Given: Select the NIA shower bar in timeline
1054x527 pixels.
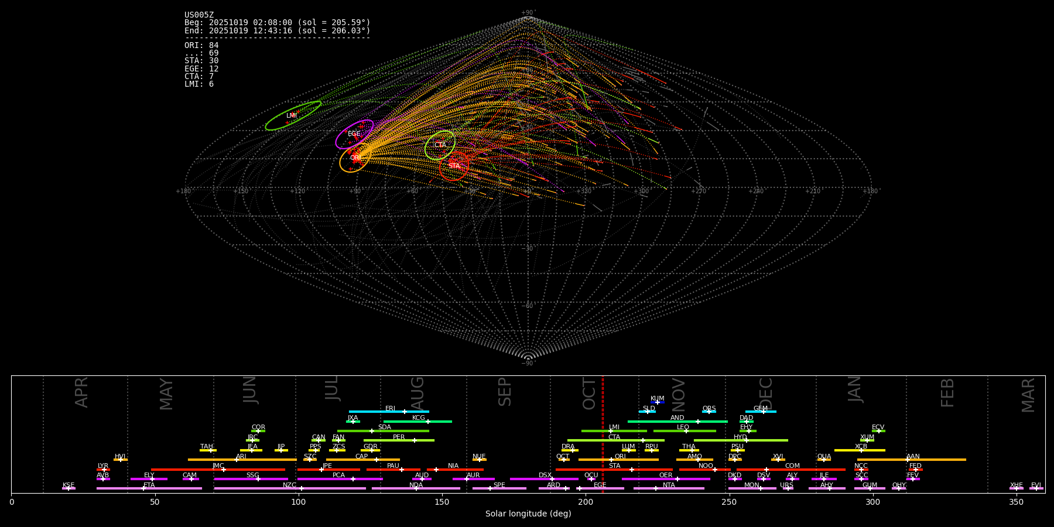Looking at the screenshot, I should point(455,470).
